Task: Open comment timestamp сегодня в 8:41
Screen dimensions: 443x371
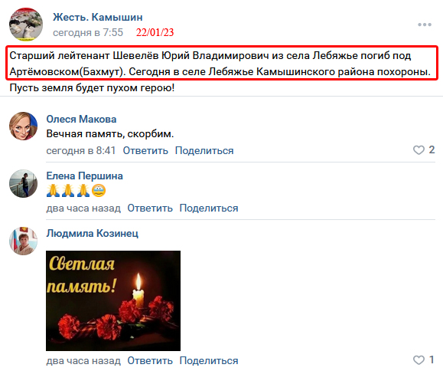Action: pyautogui.click(x=81, y=150)
